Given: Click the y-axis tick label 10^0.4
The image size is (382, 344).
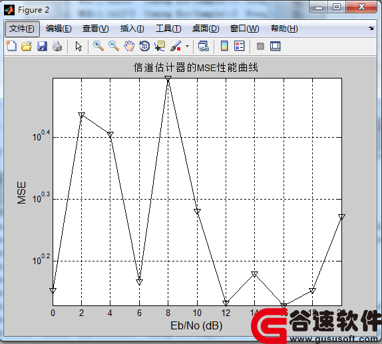Looking at the screenshot, I should [x=41, y=136].
